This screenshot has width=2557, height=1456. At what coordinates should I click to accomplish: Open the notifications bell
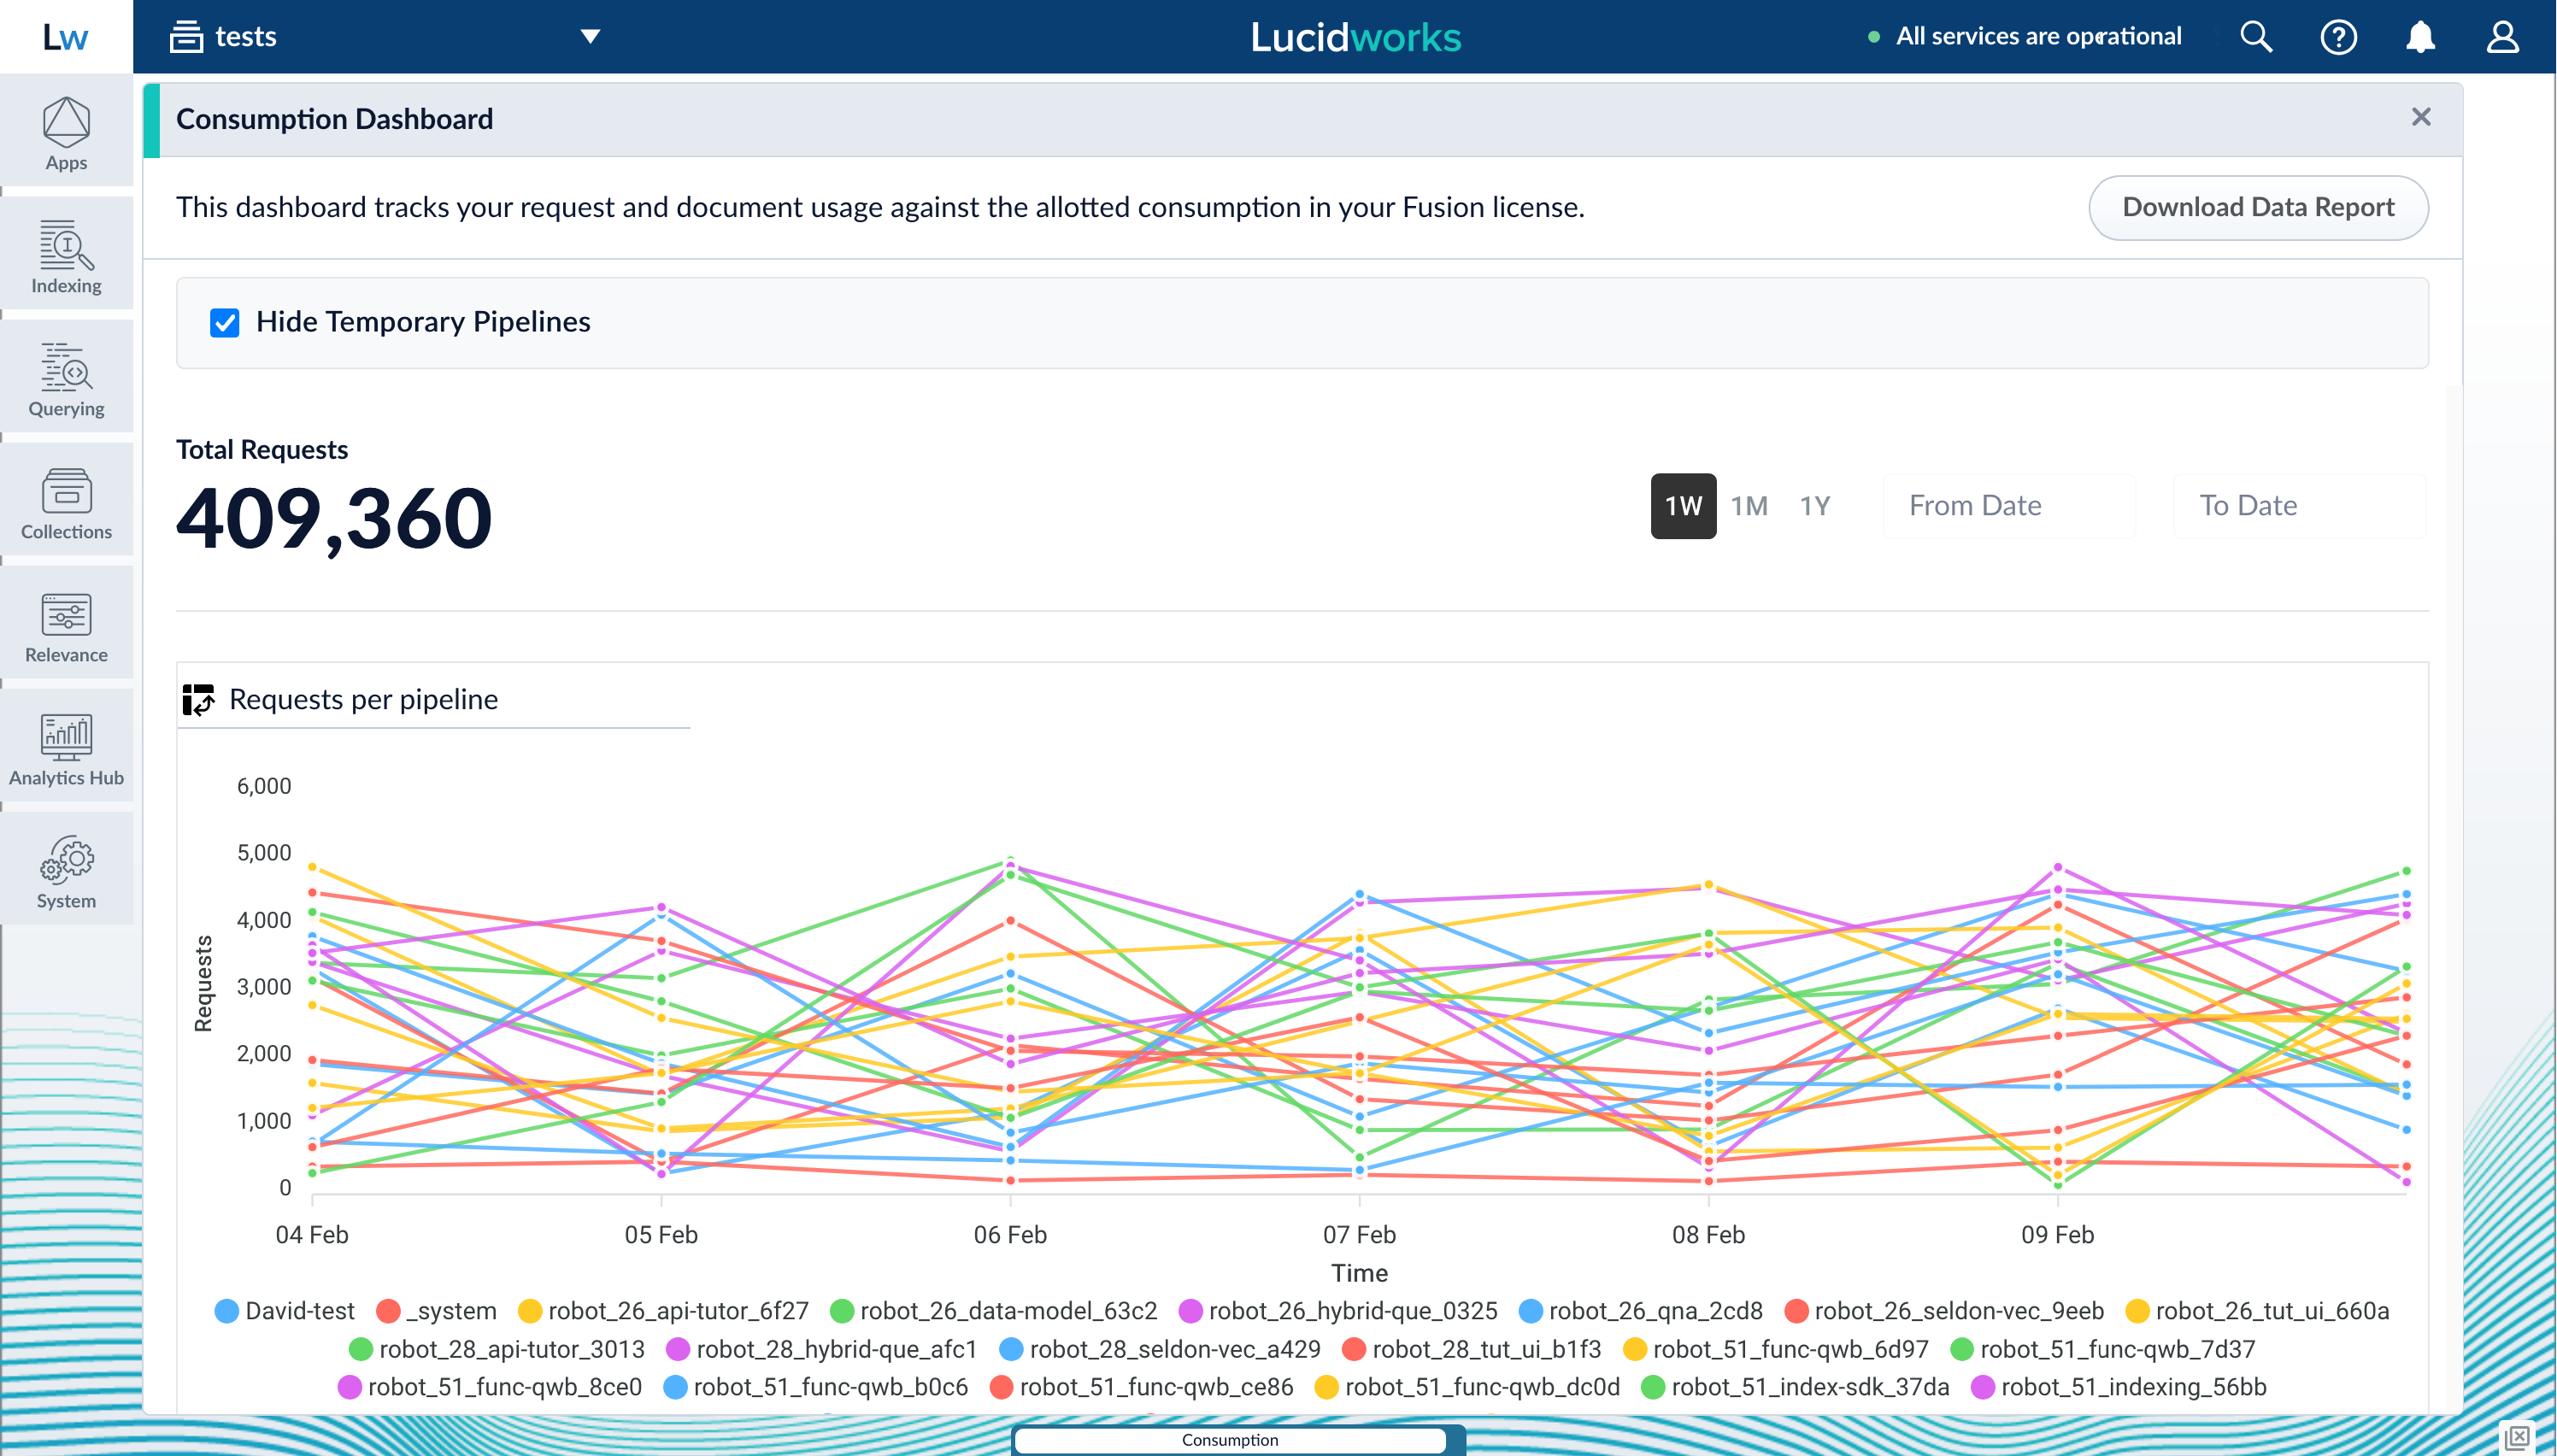[x=2420, y=37]
